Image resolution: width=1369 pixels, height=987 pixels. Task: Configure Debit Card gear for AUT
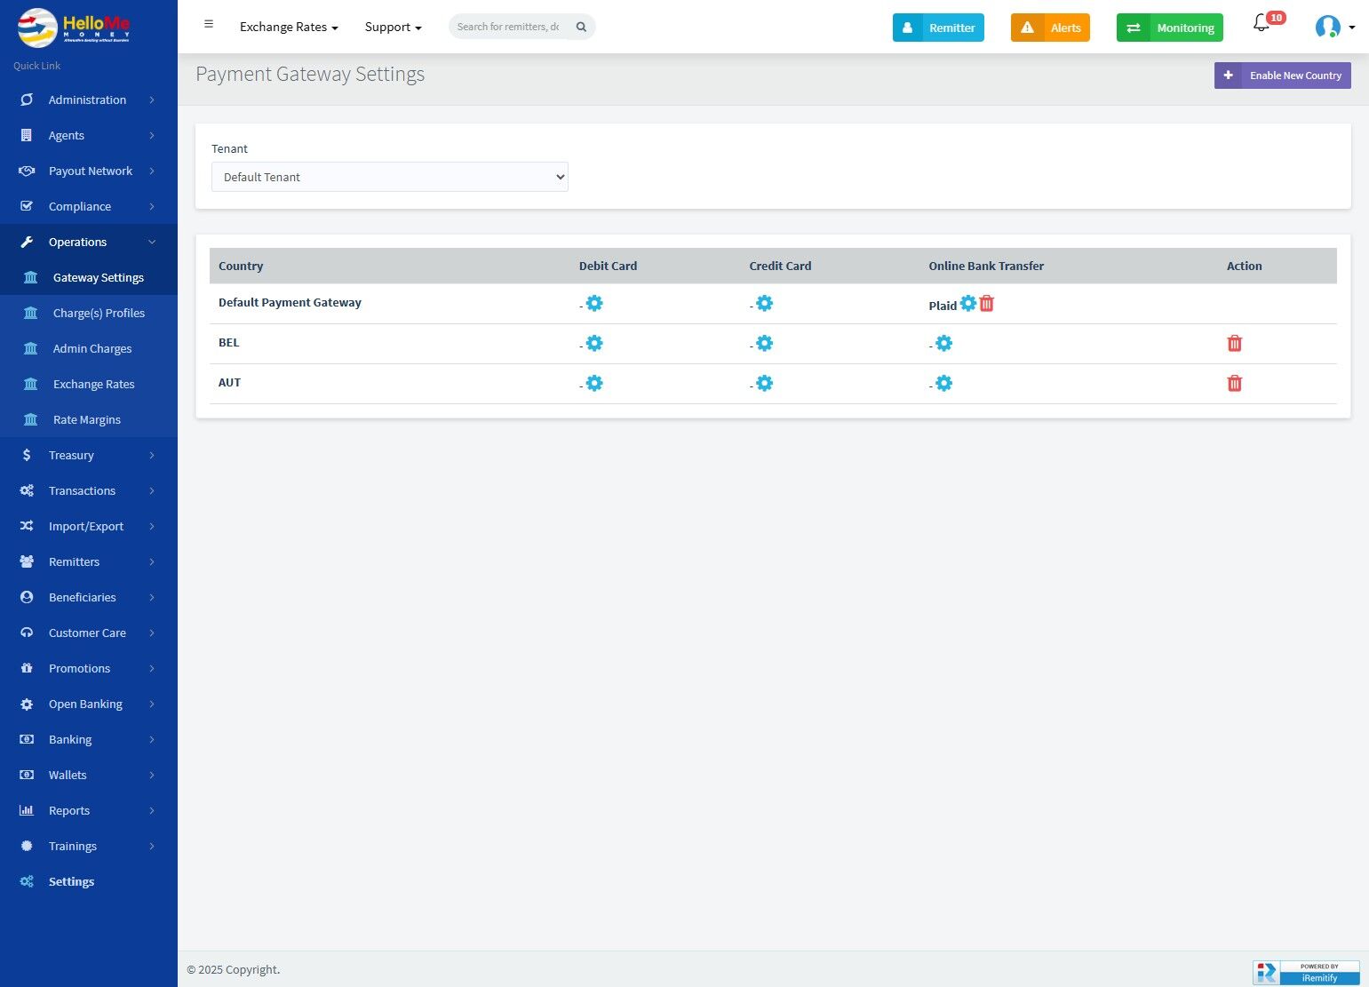[594, 383]
